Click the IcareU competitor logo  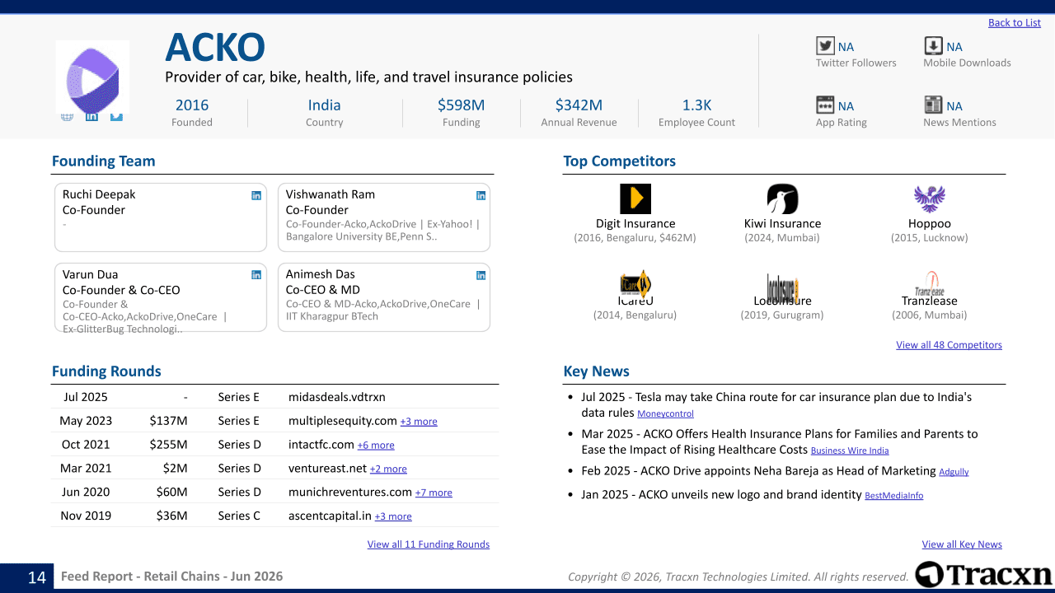[635, 285]
